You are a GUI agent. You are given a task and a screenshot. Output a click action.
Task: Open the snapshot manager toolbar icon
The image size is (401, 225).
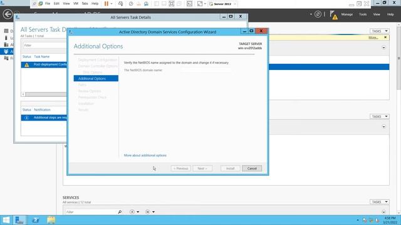(x=146, y=4)
